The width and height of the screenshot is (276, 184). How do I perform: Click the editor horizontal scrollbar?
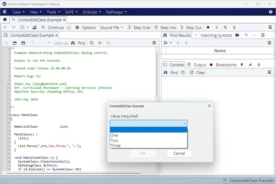click(x=73, y=173)
